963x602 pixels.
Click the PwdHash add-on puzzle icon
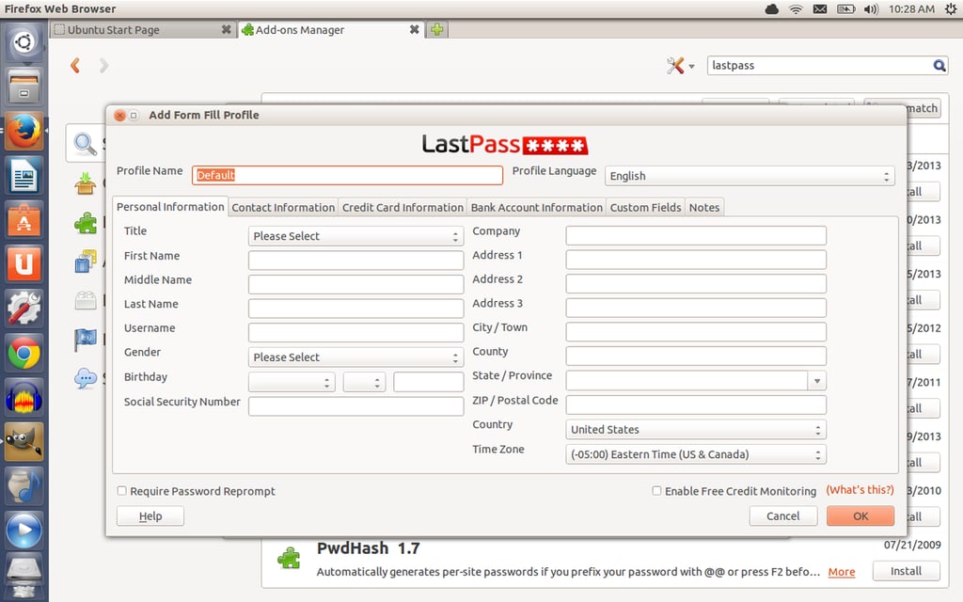(x=289, y=558)
